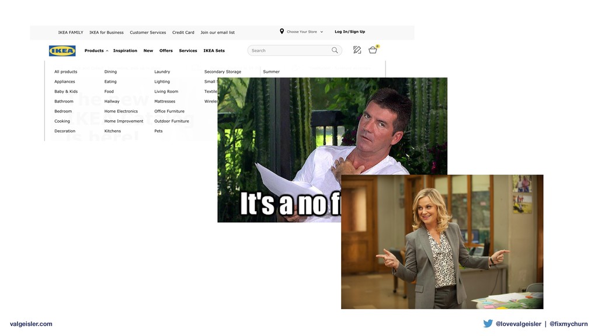The image size is (598, 336).
Task: Click the Twitter bird icon
Action: (x=488, y=323)
